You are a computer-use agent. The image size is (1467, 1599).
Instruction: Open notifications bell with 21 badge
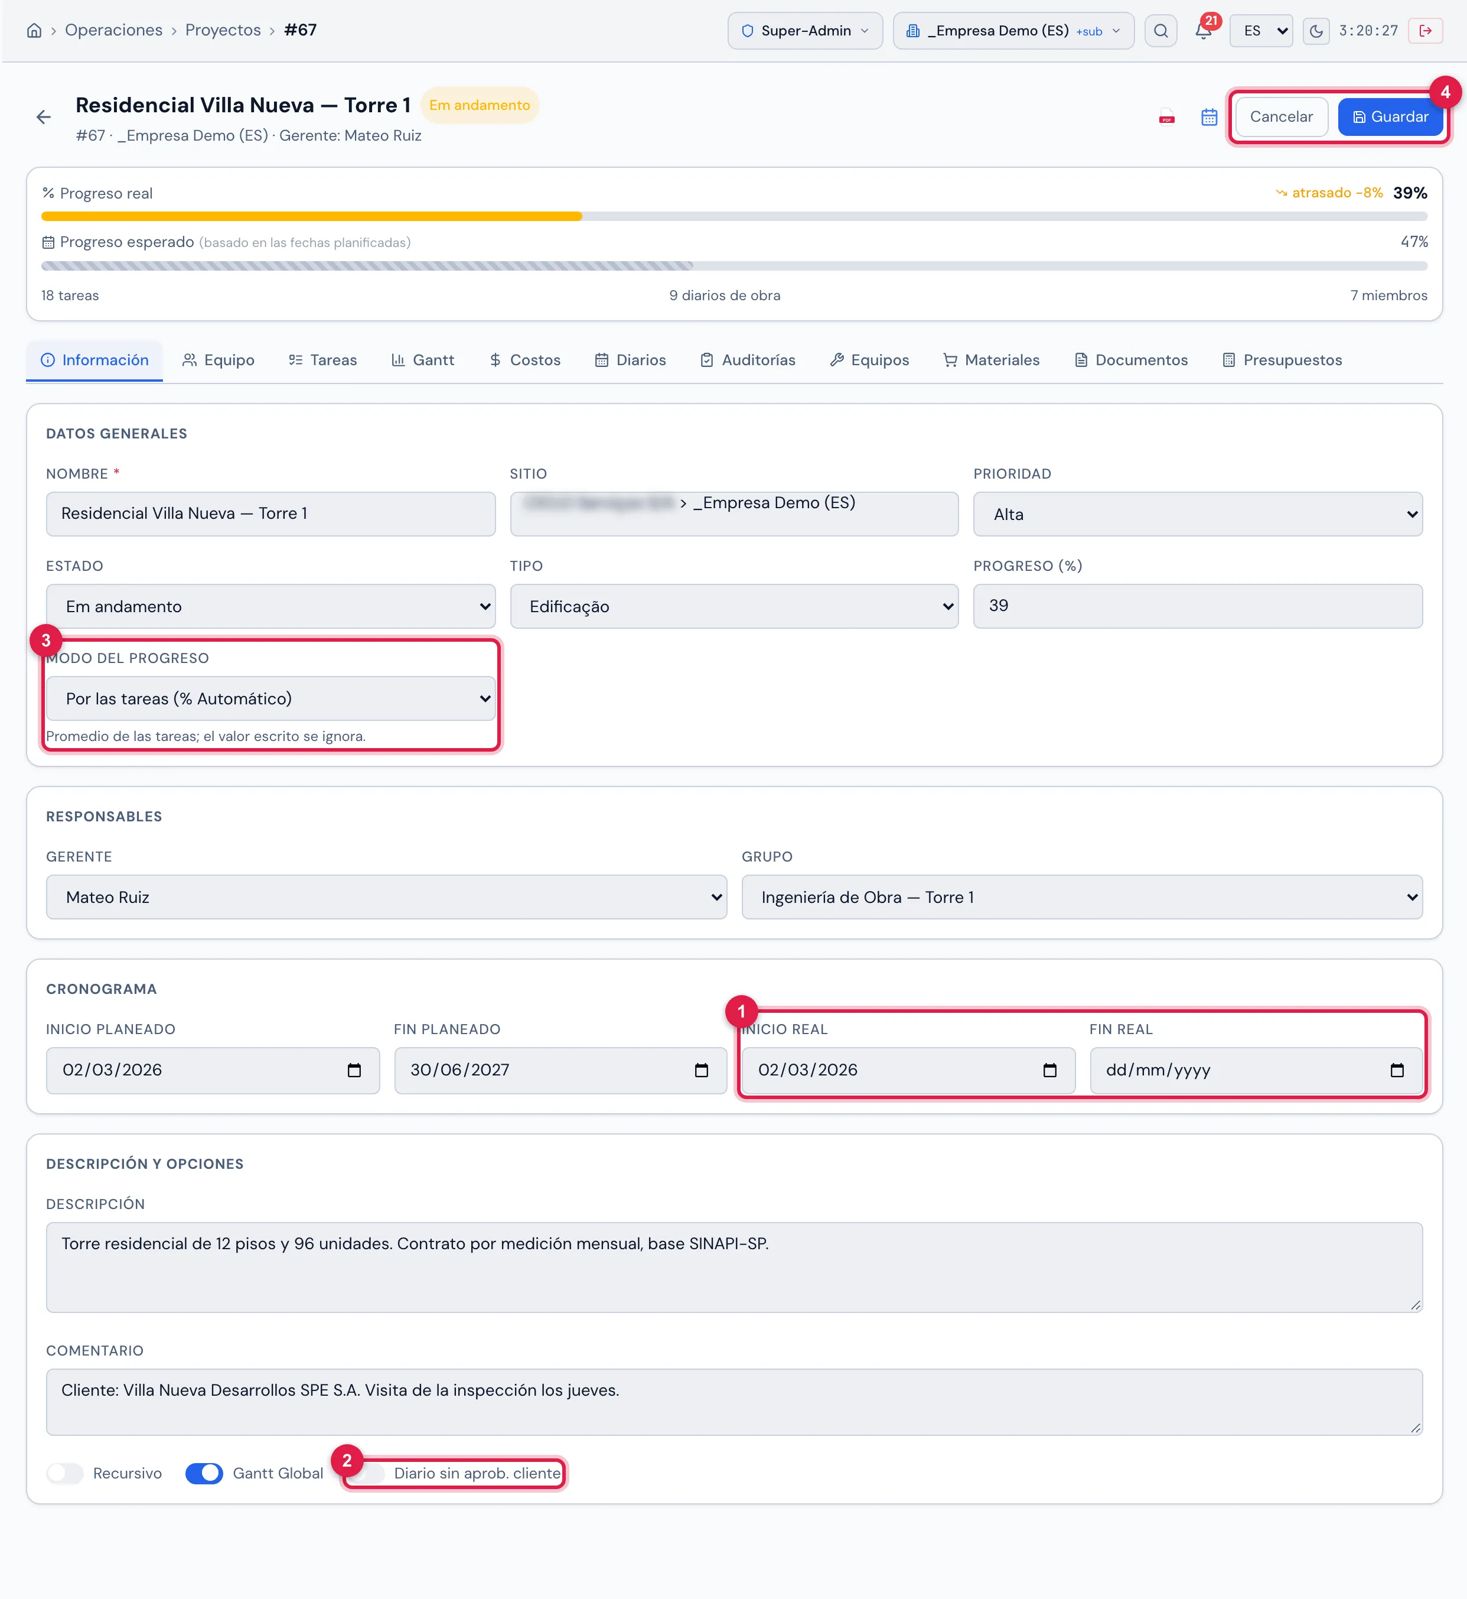(1204, 31)
